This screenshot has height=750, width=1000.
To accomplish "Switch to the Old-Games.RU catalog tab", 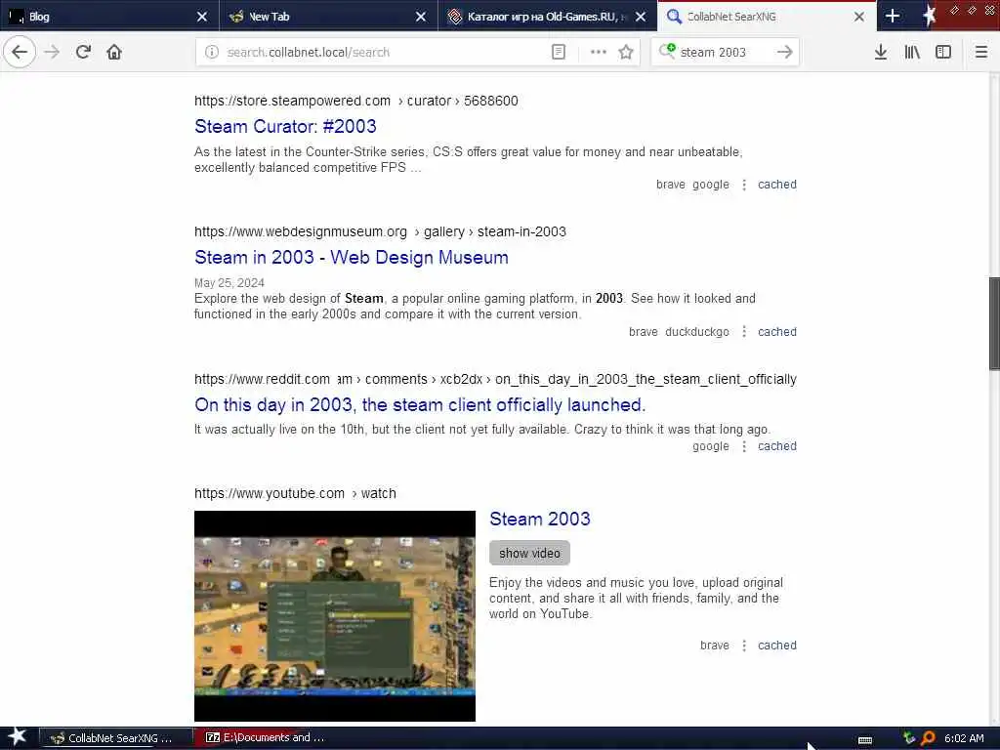I will coord(547,17).
